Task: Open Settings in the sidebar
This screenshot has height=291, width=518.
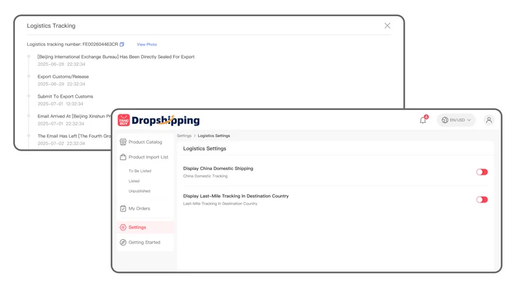Action: 145,228
